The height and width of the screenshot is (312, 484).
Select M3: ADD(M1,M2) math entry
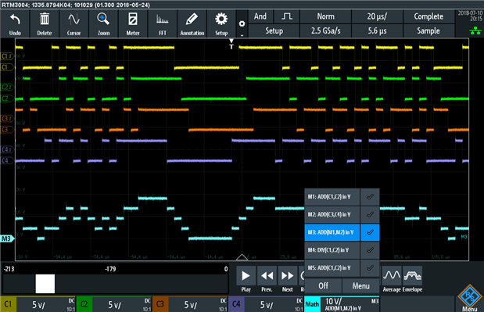pyautogui.click(x=332, y=232)
